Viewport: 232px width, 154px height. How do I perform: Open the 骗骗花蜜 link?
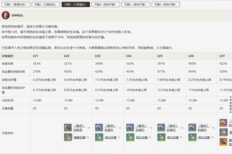(x=79, y=137)
